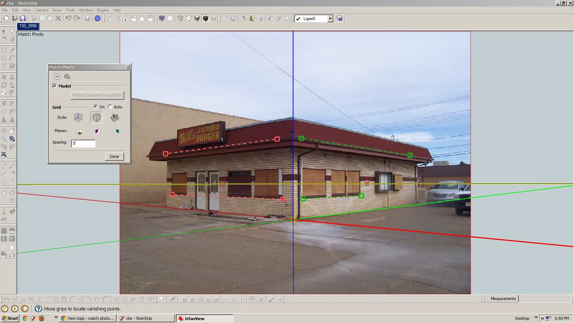Click the Save toolbar icon
574x323 pixels.
(x=23, y=18)
